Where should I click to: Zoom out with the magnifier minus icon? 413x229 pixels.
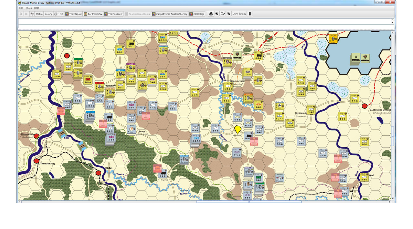pos(229,14)
